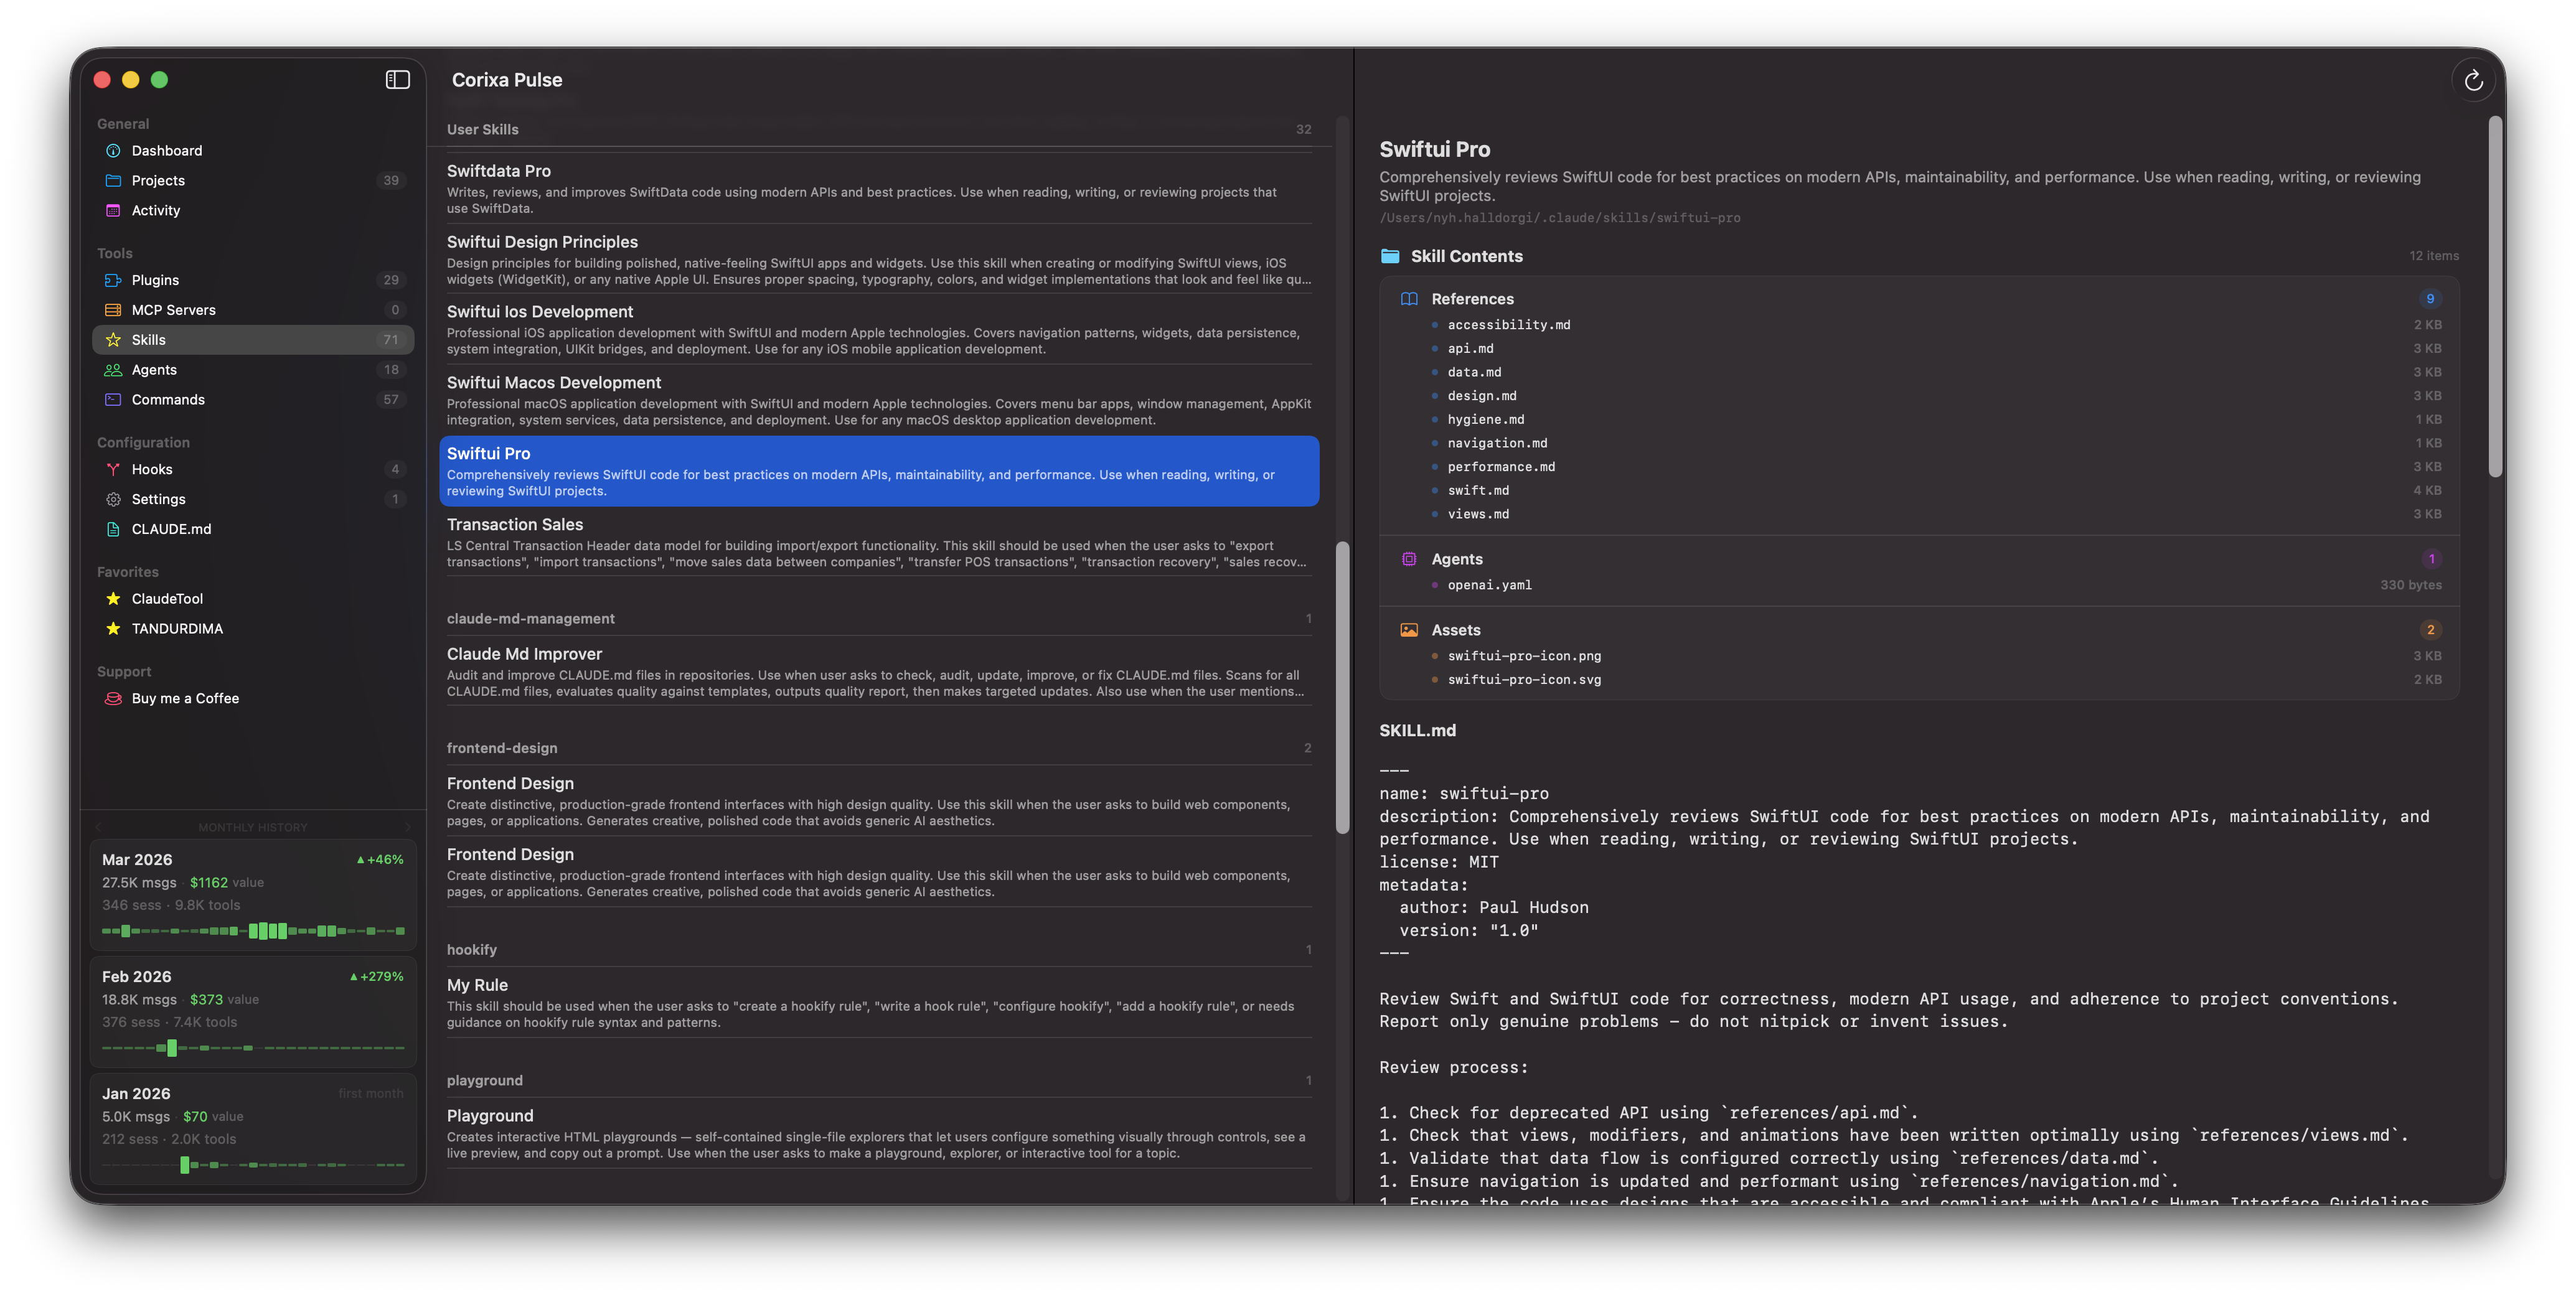Select the Swiftdata Pro skill

click(x=879, y=188)
